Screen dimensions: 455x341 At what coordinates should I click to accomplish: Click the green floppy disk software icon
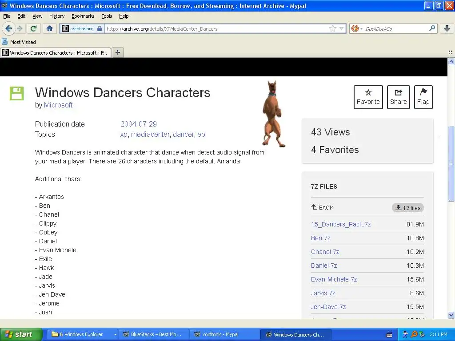pos(16,93)
